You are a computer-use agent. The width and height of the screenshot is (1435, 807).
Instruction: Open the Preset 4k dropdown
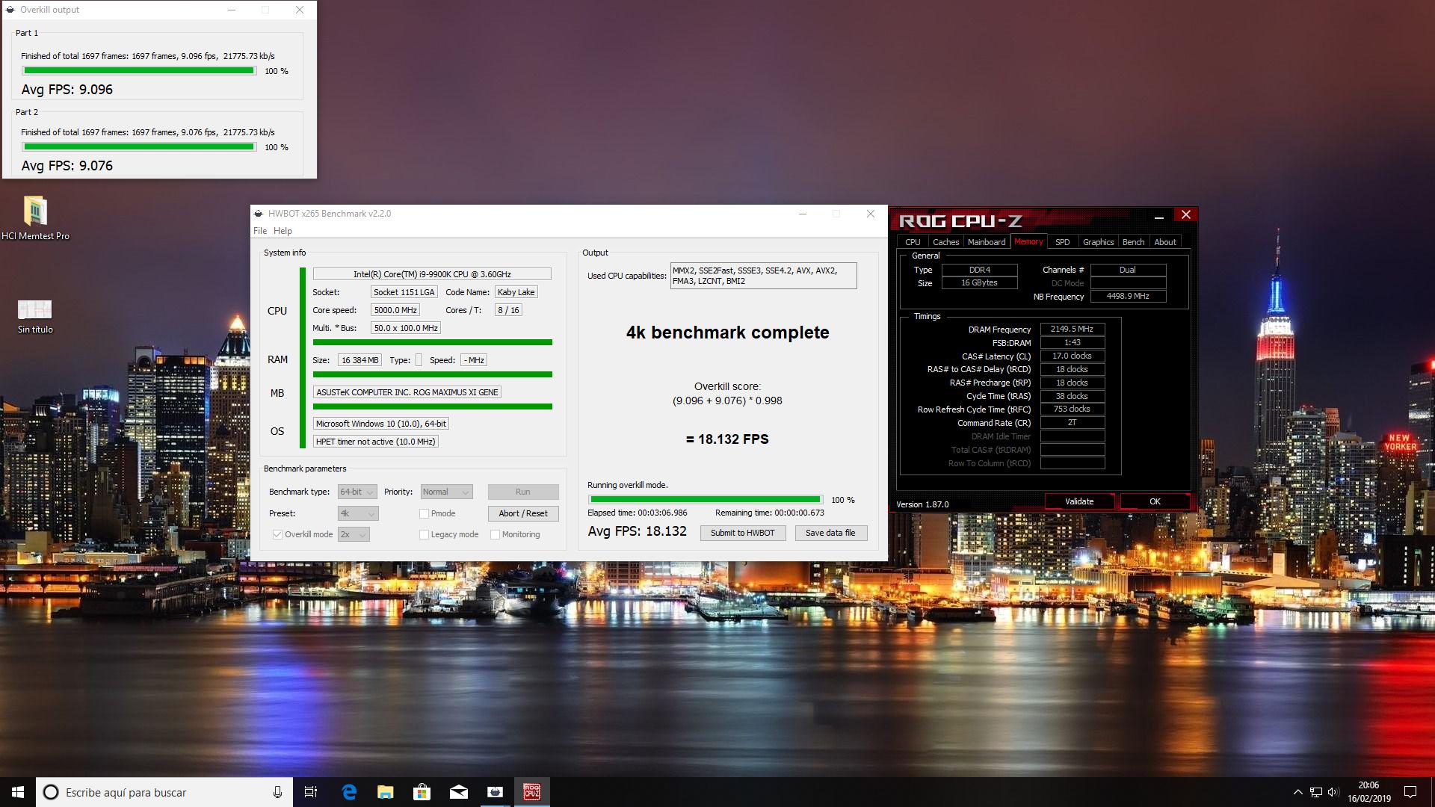click(x=357, y=513)
